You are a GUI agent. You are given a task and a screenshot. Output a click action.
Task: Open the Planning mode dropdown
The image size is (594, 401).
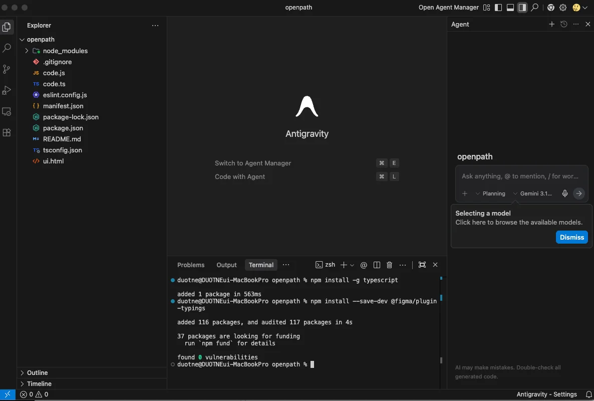coord(490,193)
